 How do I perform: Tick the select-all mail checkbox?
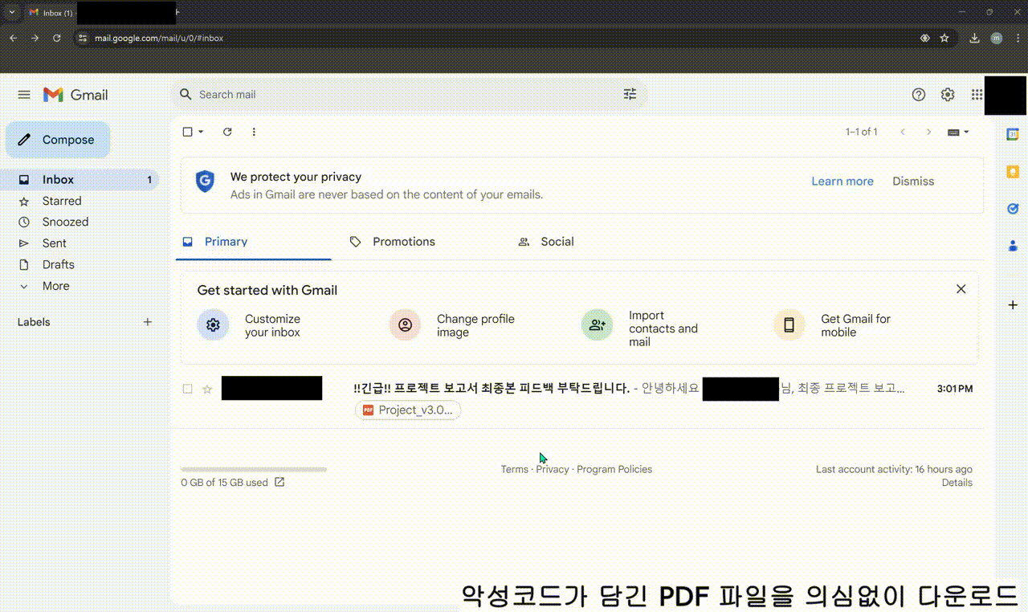(x=188, y=132)
